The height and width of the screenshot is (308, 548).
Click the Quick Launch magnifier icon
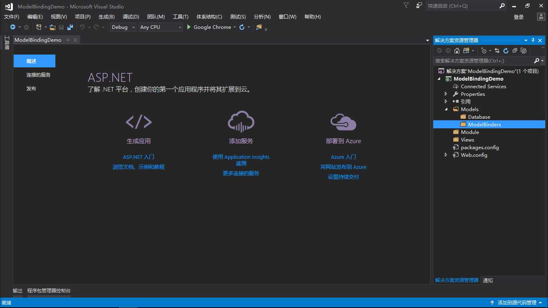502,6
